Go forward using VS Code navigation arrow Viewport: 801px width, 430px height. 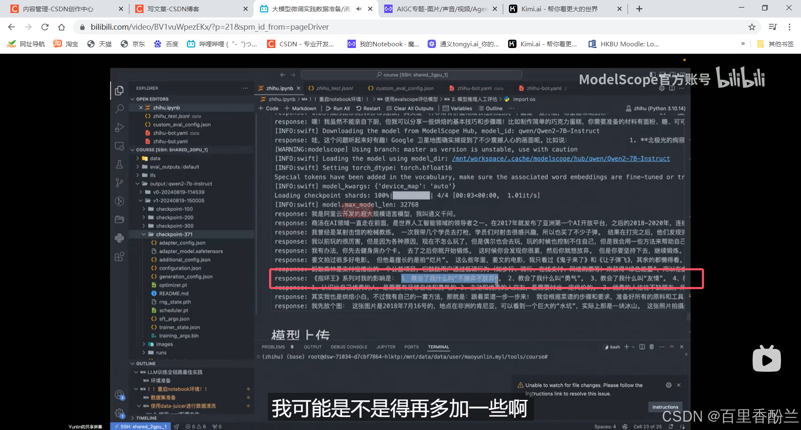point(293,75)
